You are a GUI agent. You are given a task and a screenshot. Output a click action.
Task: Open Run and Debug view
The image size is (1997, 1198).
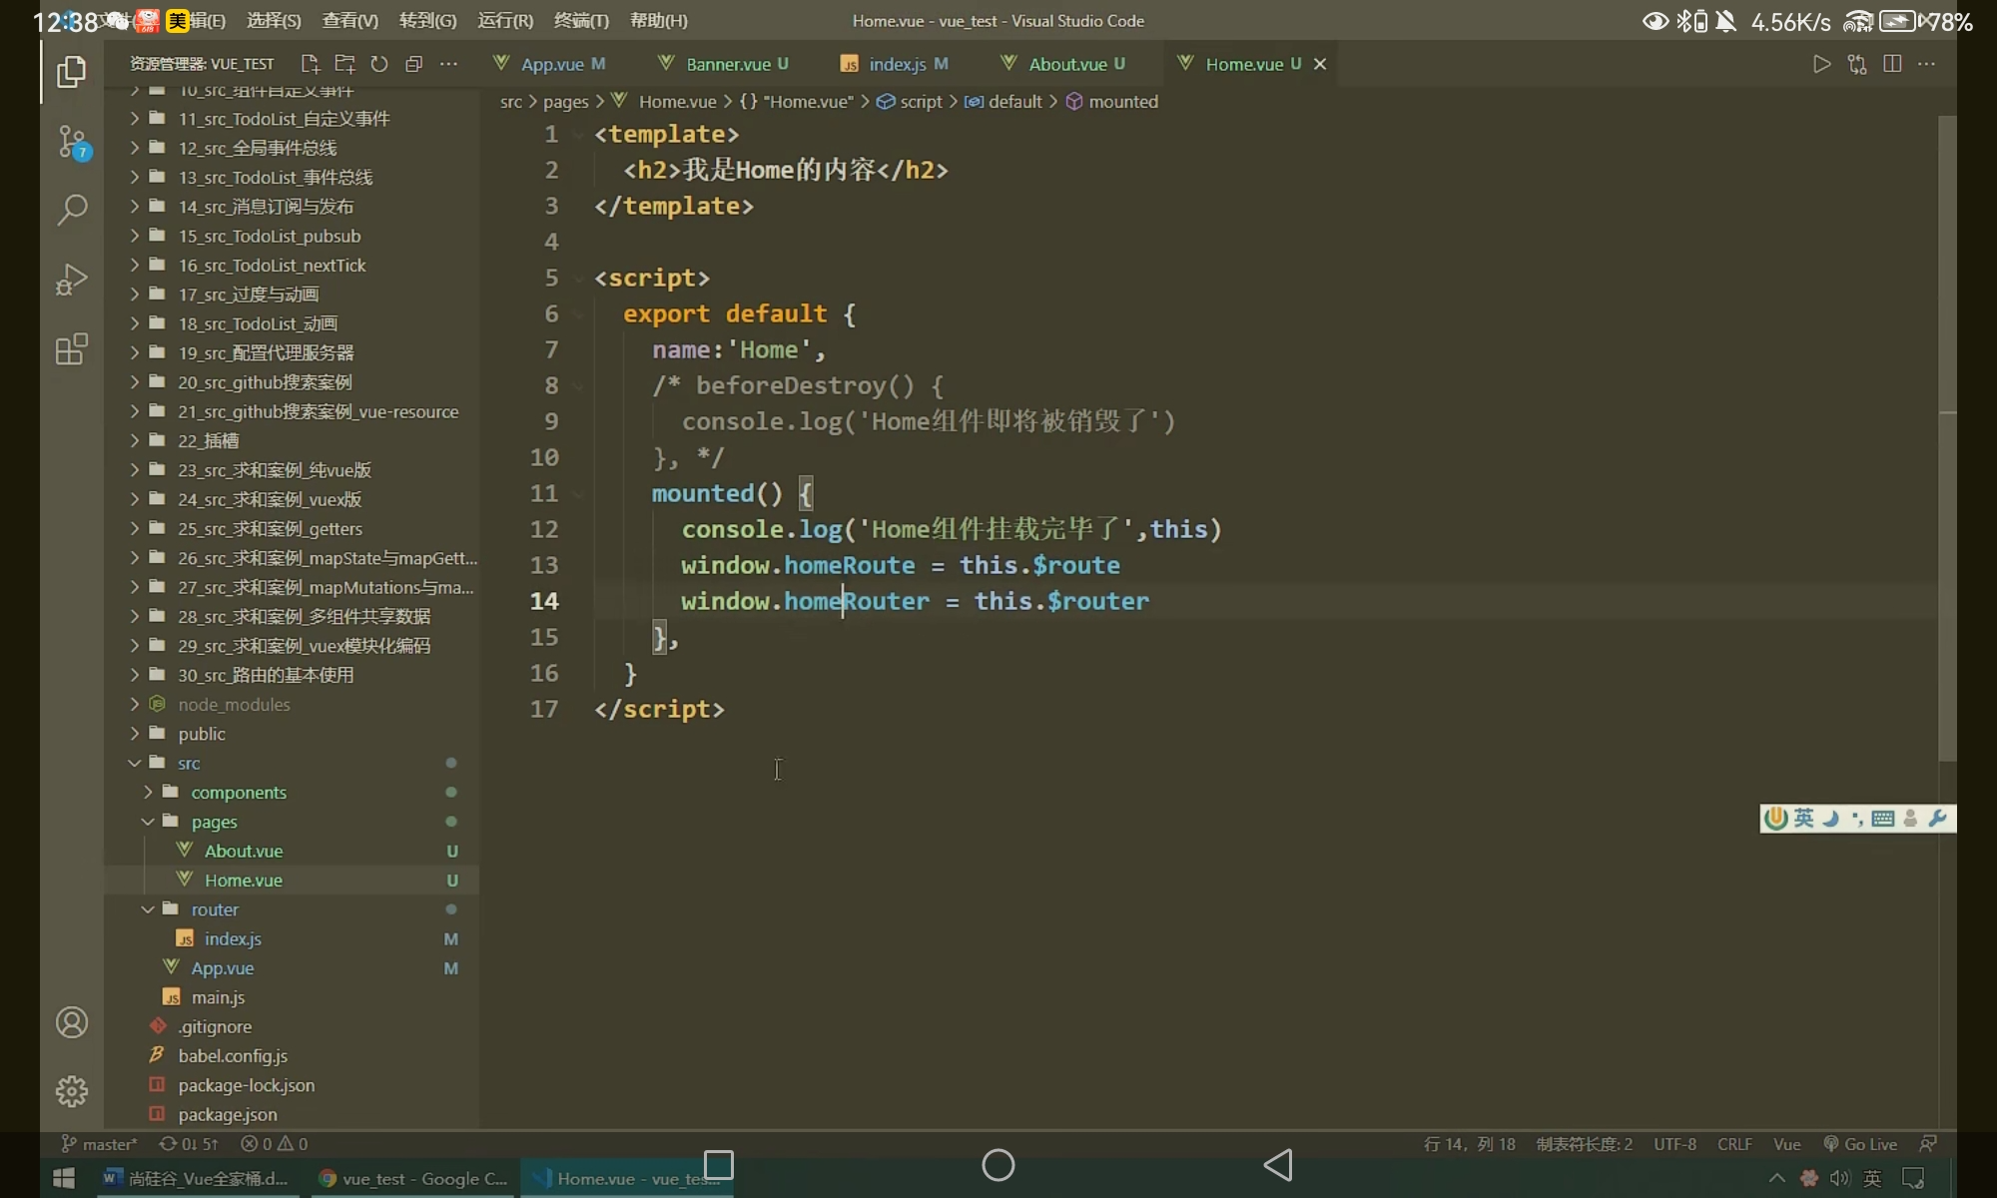(72, 280)
